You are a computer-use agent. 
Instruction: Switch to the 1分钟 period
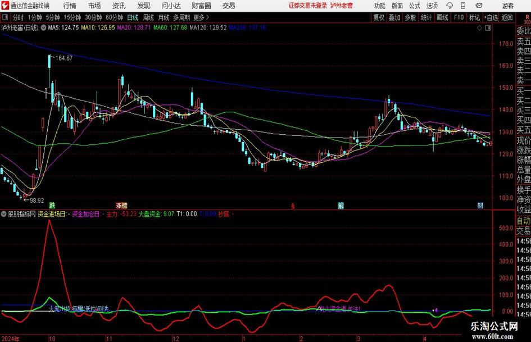35,17
